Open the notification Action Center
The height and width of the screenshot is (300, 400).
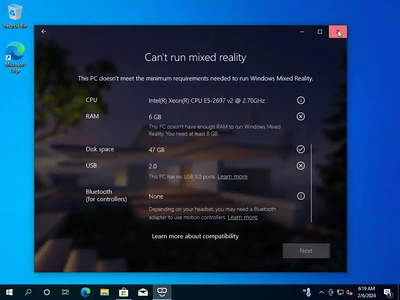(387, 293)
